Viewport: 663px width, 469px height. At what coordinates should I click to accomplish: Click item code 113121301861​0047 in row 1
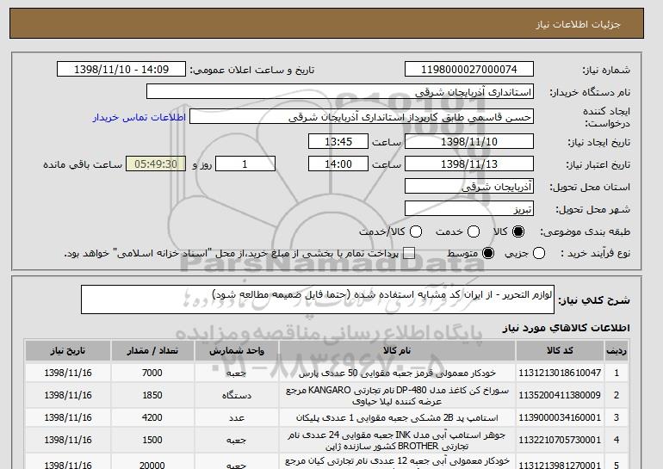pyautogui.click(x=560, y=373)
